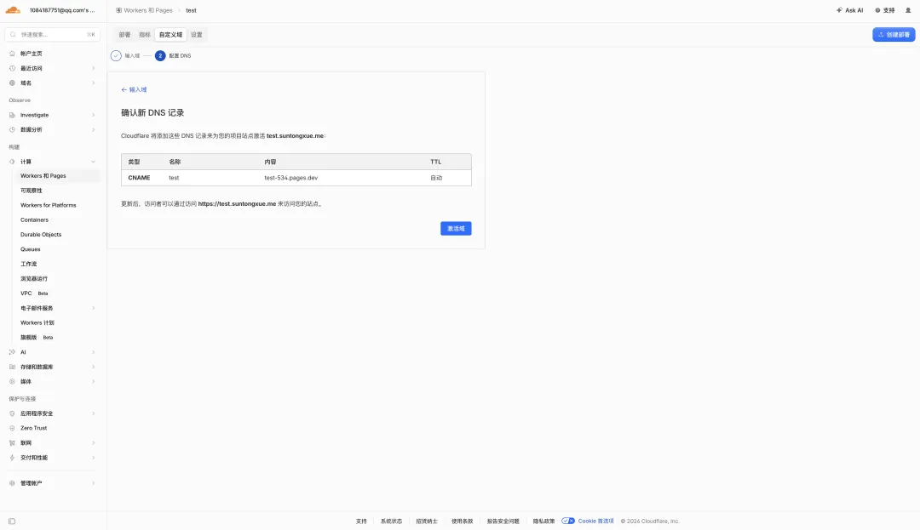Expand the Investigate submenu chevron
This screenshot has height=530, width=920.
[94, 116]
